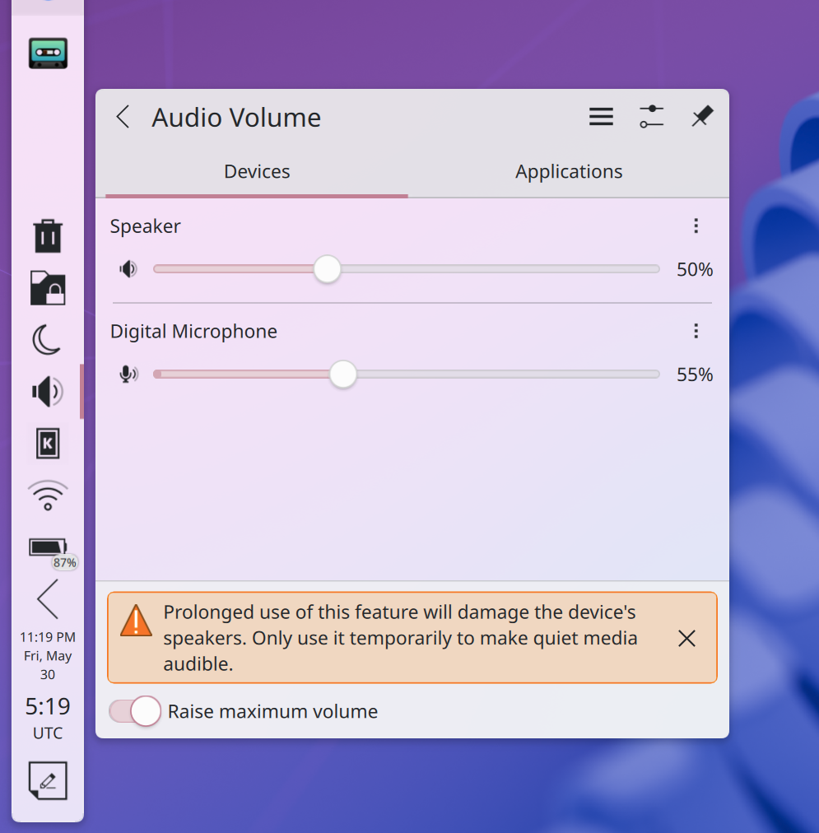Pin the Audio Volume popup open

[701, 117]
